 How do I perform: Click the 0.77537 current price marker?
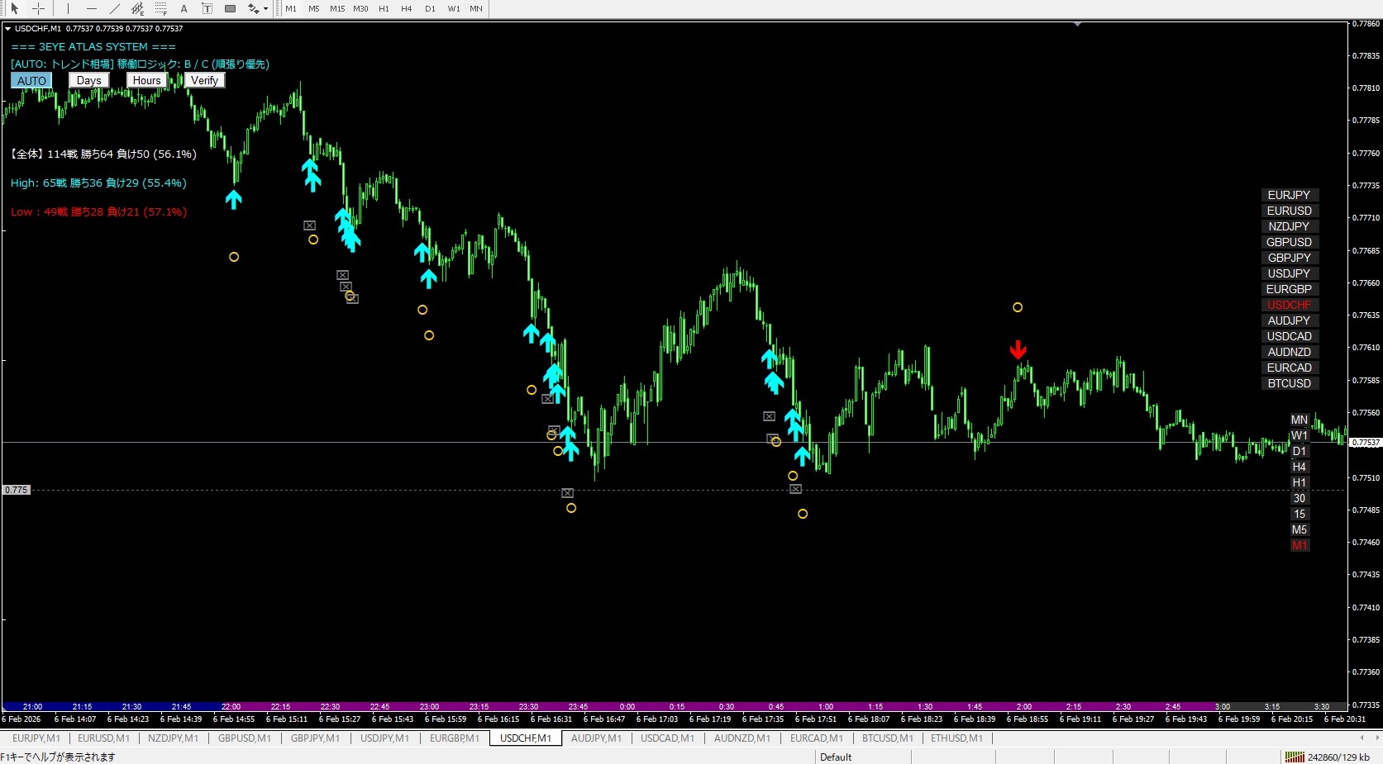point(1365,443)
